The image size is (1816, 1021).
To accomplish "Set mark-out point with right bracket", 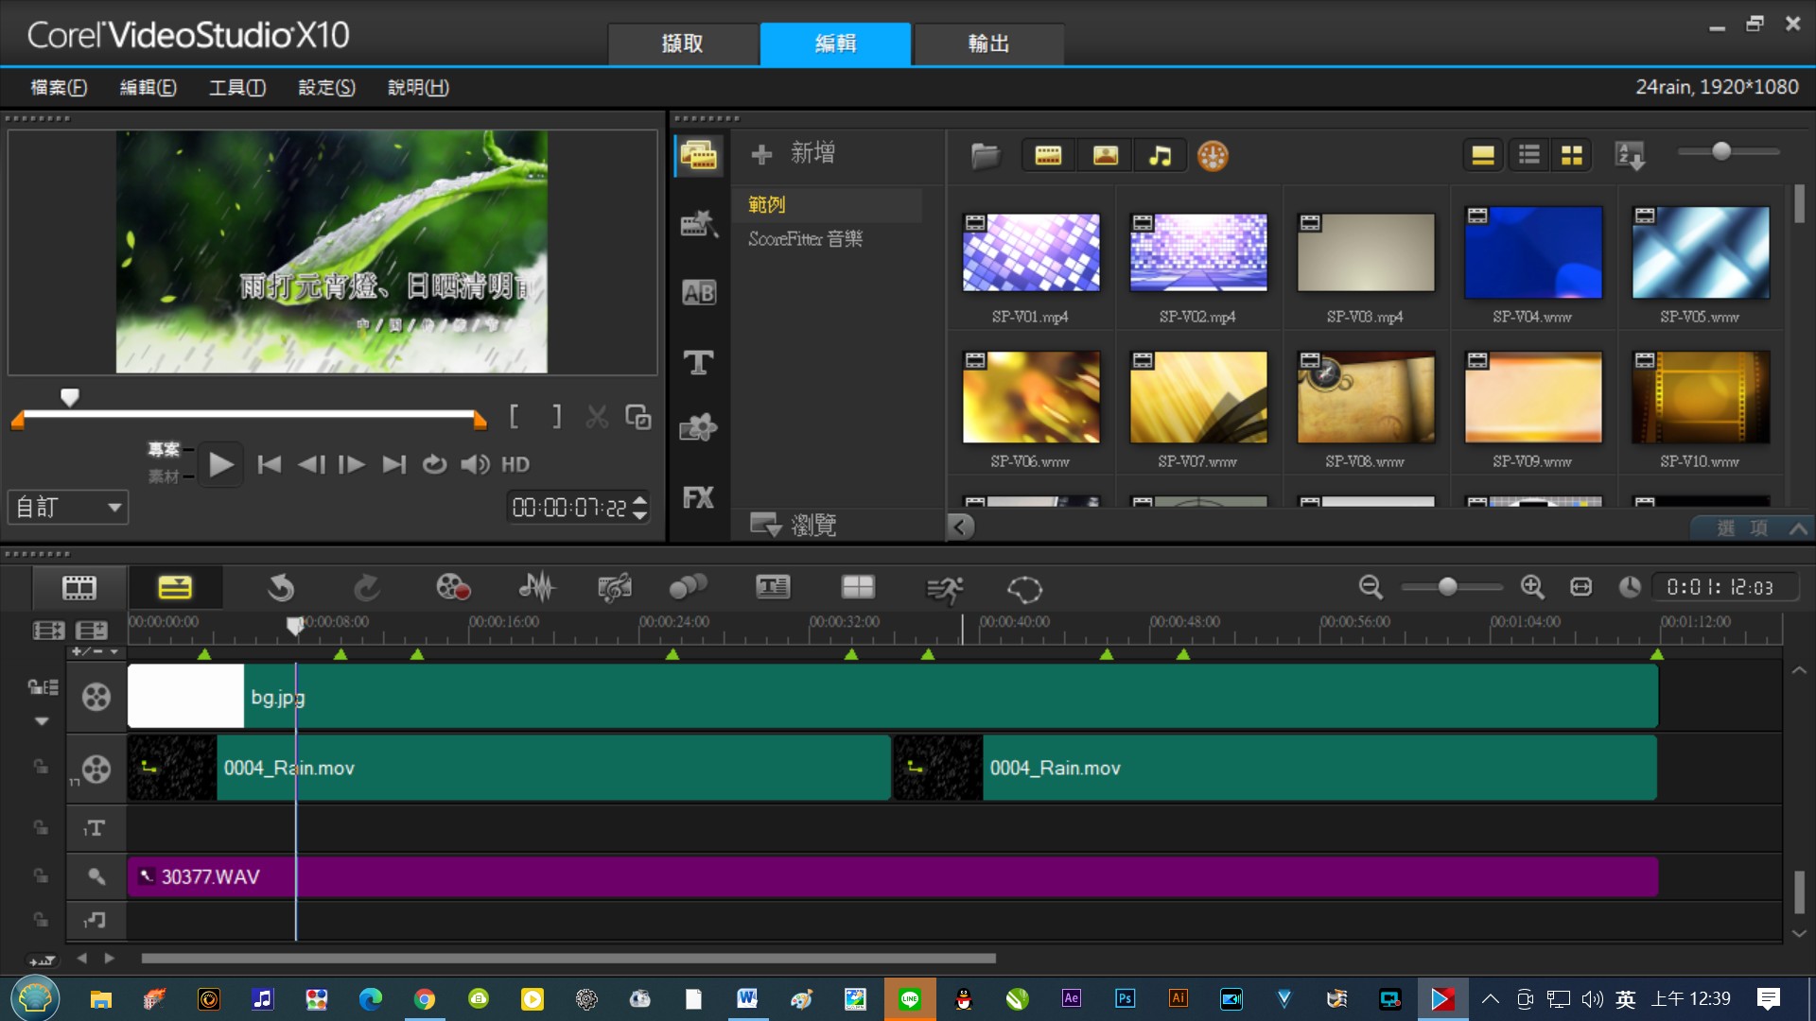I will pyautogui.click(x=557, y=417).
